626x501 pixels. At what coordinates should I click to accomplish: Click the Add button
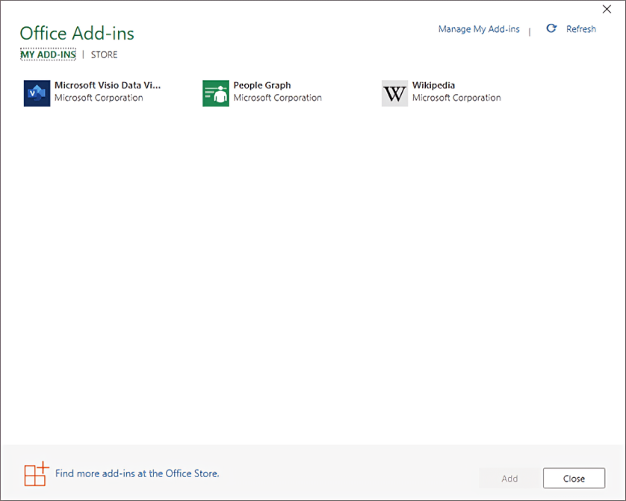pyautogui.click(x=509, y=479)
